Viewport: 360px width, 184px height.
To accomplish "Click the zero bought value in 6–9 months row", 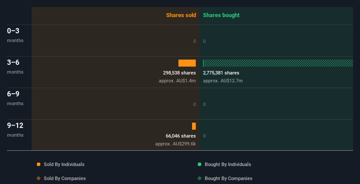I will coord(204,105).
